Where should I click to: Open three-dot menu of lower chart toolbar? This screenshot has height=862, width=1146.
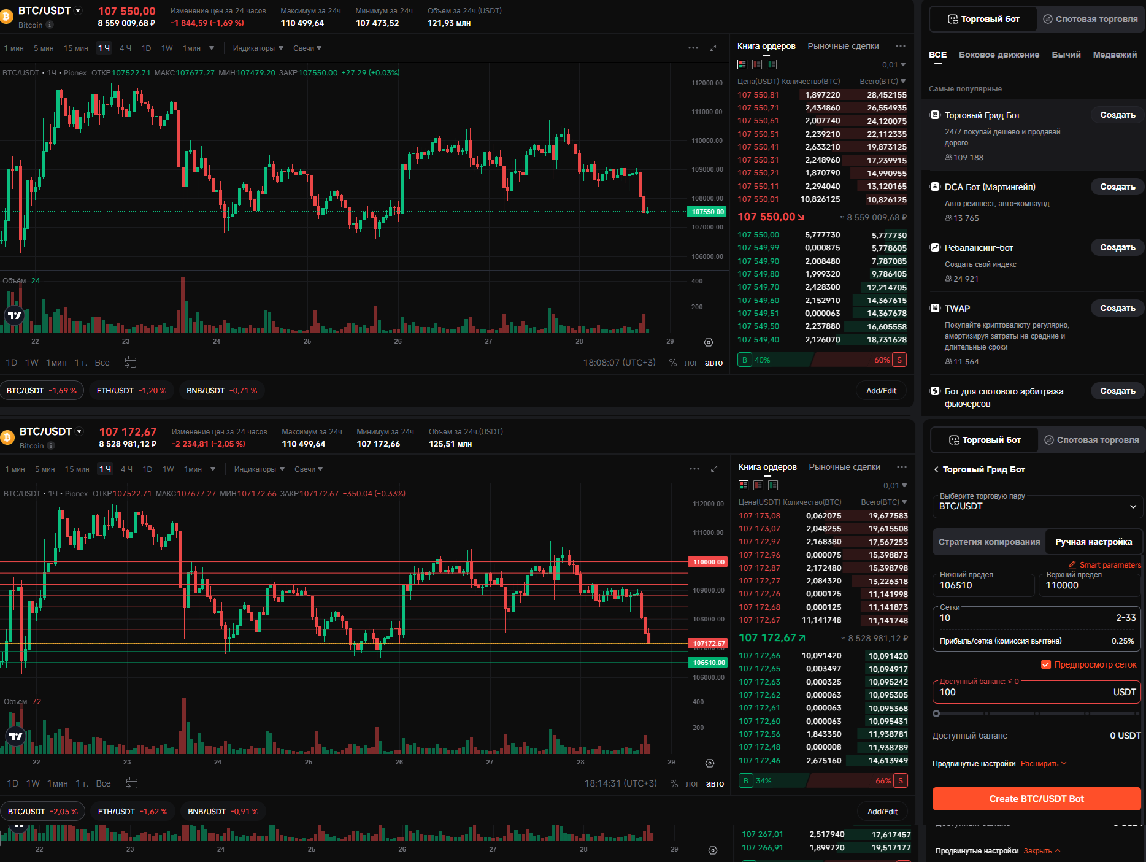pos(694,469)
